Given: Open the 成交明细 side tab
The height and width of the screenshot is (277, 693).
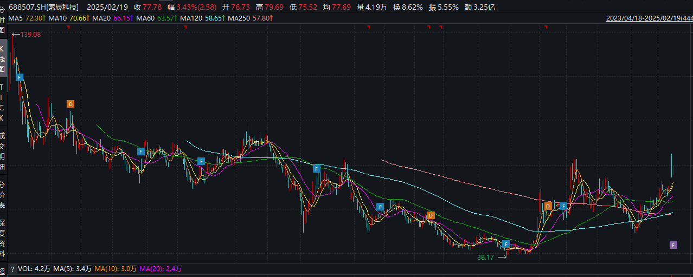Looking at the screenshot, I should (3, 151).
